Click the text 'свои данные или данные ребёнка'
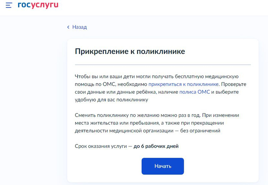Image resolution: width=268 pixels, height=185 pixels. click(x=113, y=92)
